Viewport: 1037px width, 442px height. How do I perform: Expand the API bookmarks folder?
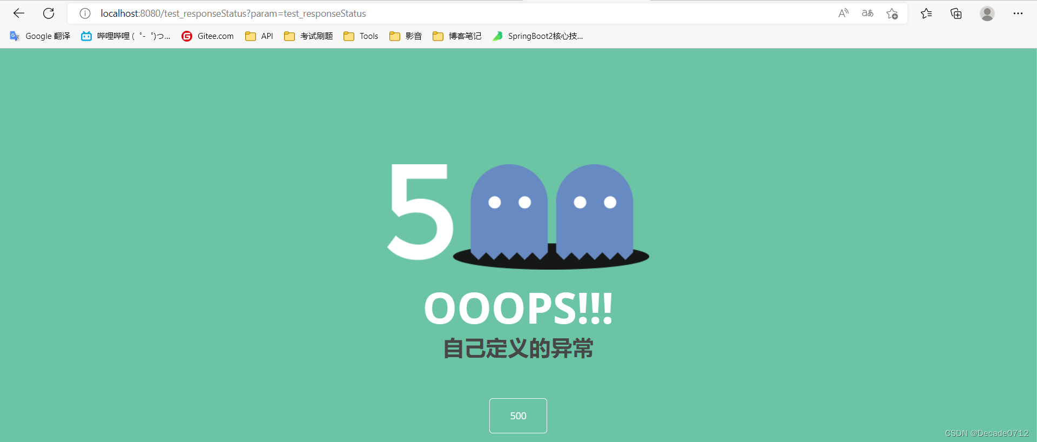click(259, 36)
